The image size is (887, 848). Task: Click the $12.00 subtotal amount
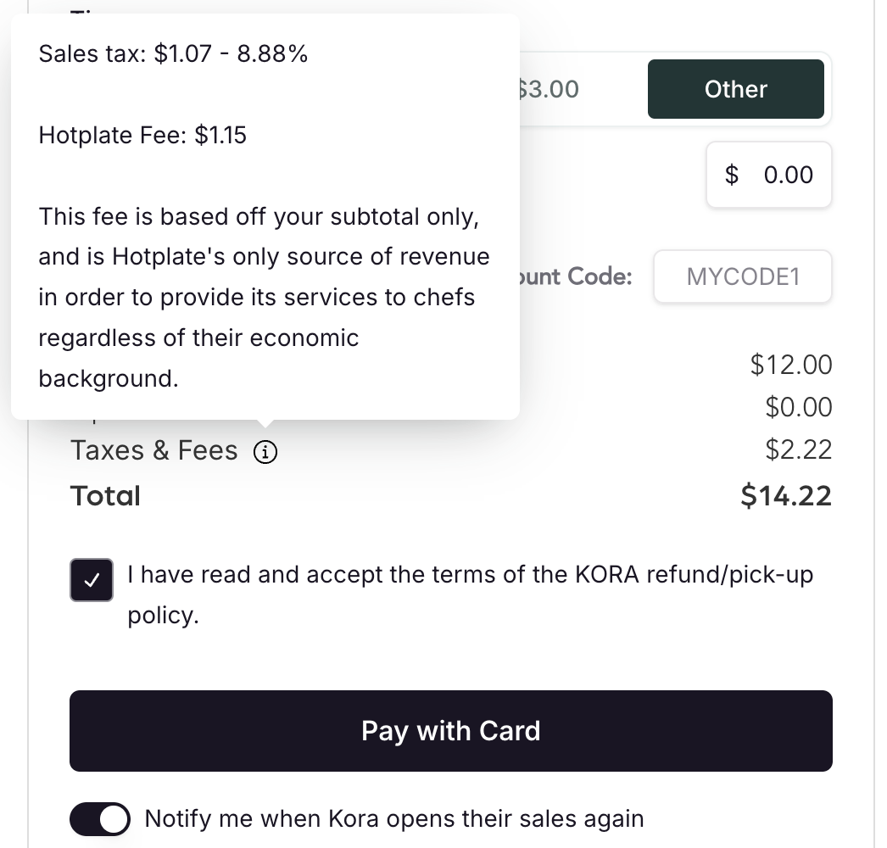(x=791, y=365)
